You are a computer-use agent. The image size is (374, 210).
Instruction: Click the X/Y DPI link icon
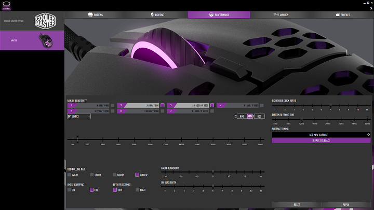tap(250, 116)
